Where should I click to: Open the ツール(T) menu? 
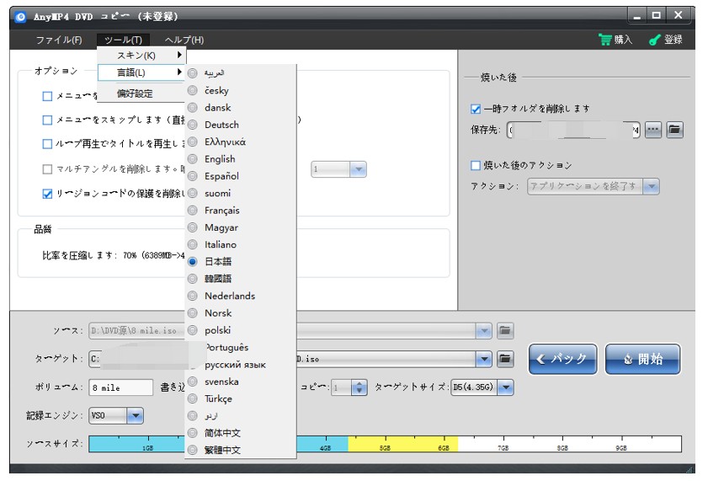(x=123, y=40)
